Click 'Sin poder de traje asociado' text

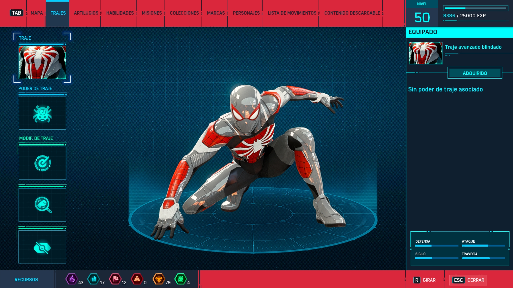445,90
